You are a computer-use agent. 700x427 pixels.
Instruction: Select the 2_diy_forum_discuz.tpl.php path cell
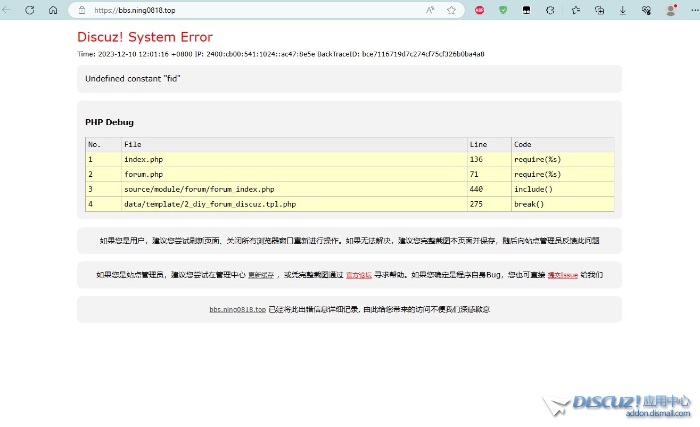[294, 204]
